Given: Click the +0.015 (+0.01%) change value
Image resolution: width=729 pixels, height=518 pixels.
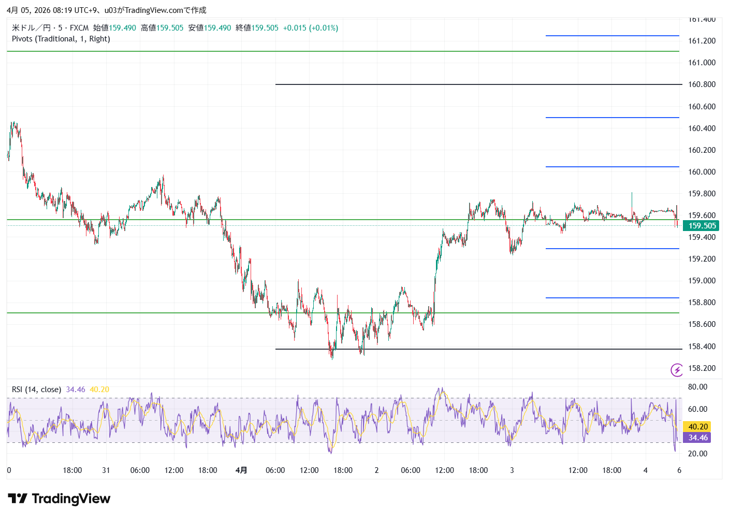Looking at the screenshot, I should click(310, 28).
